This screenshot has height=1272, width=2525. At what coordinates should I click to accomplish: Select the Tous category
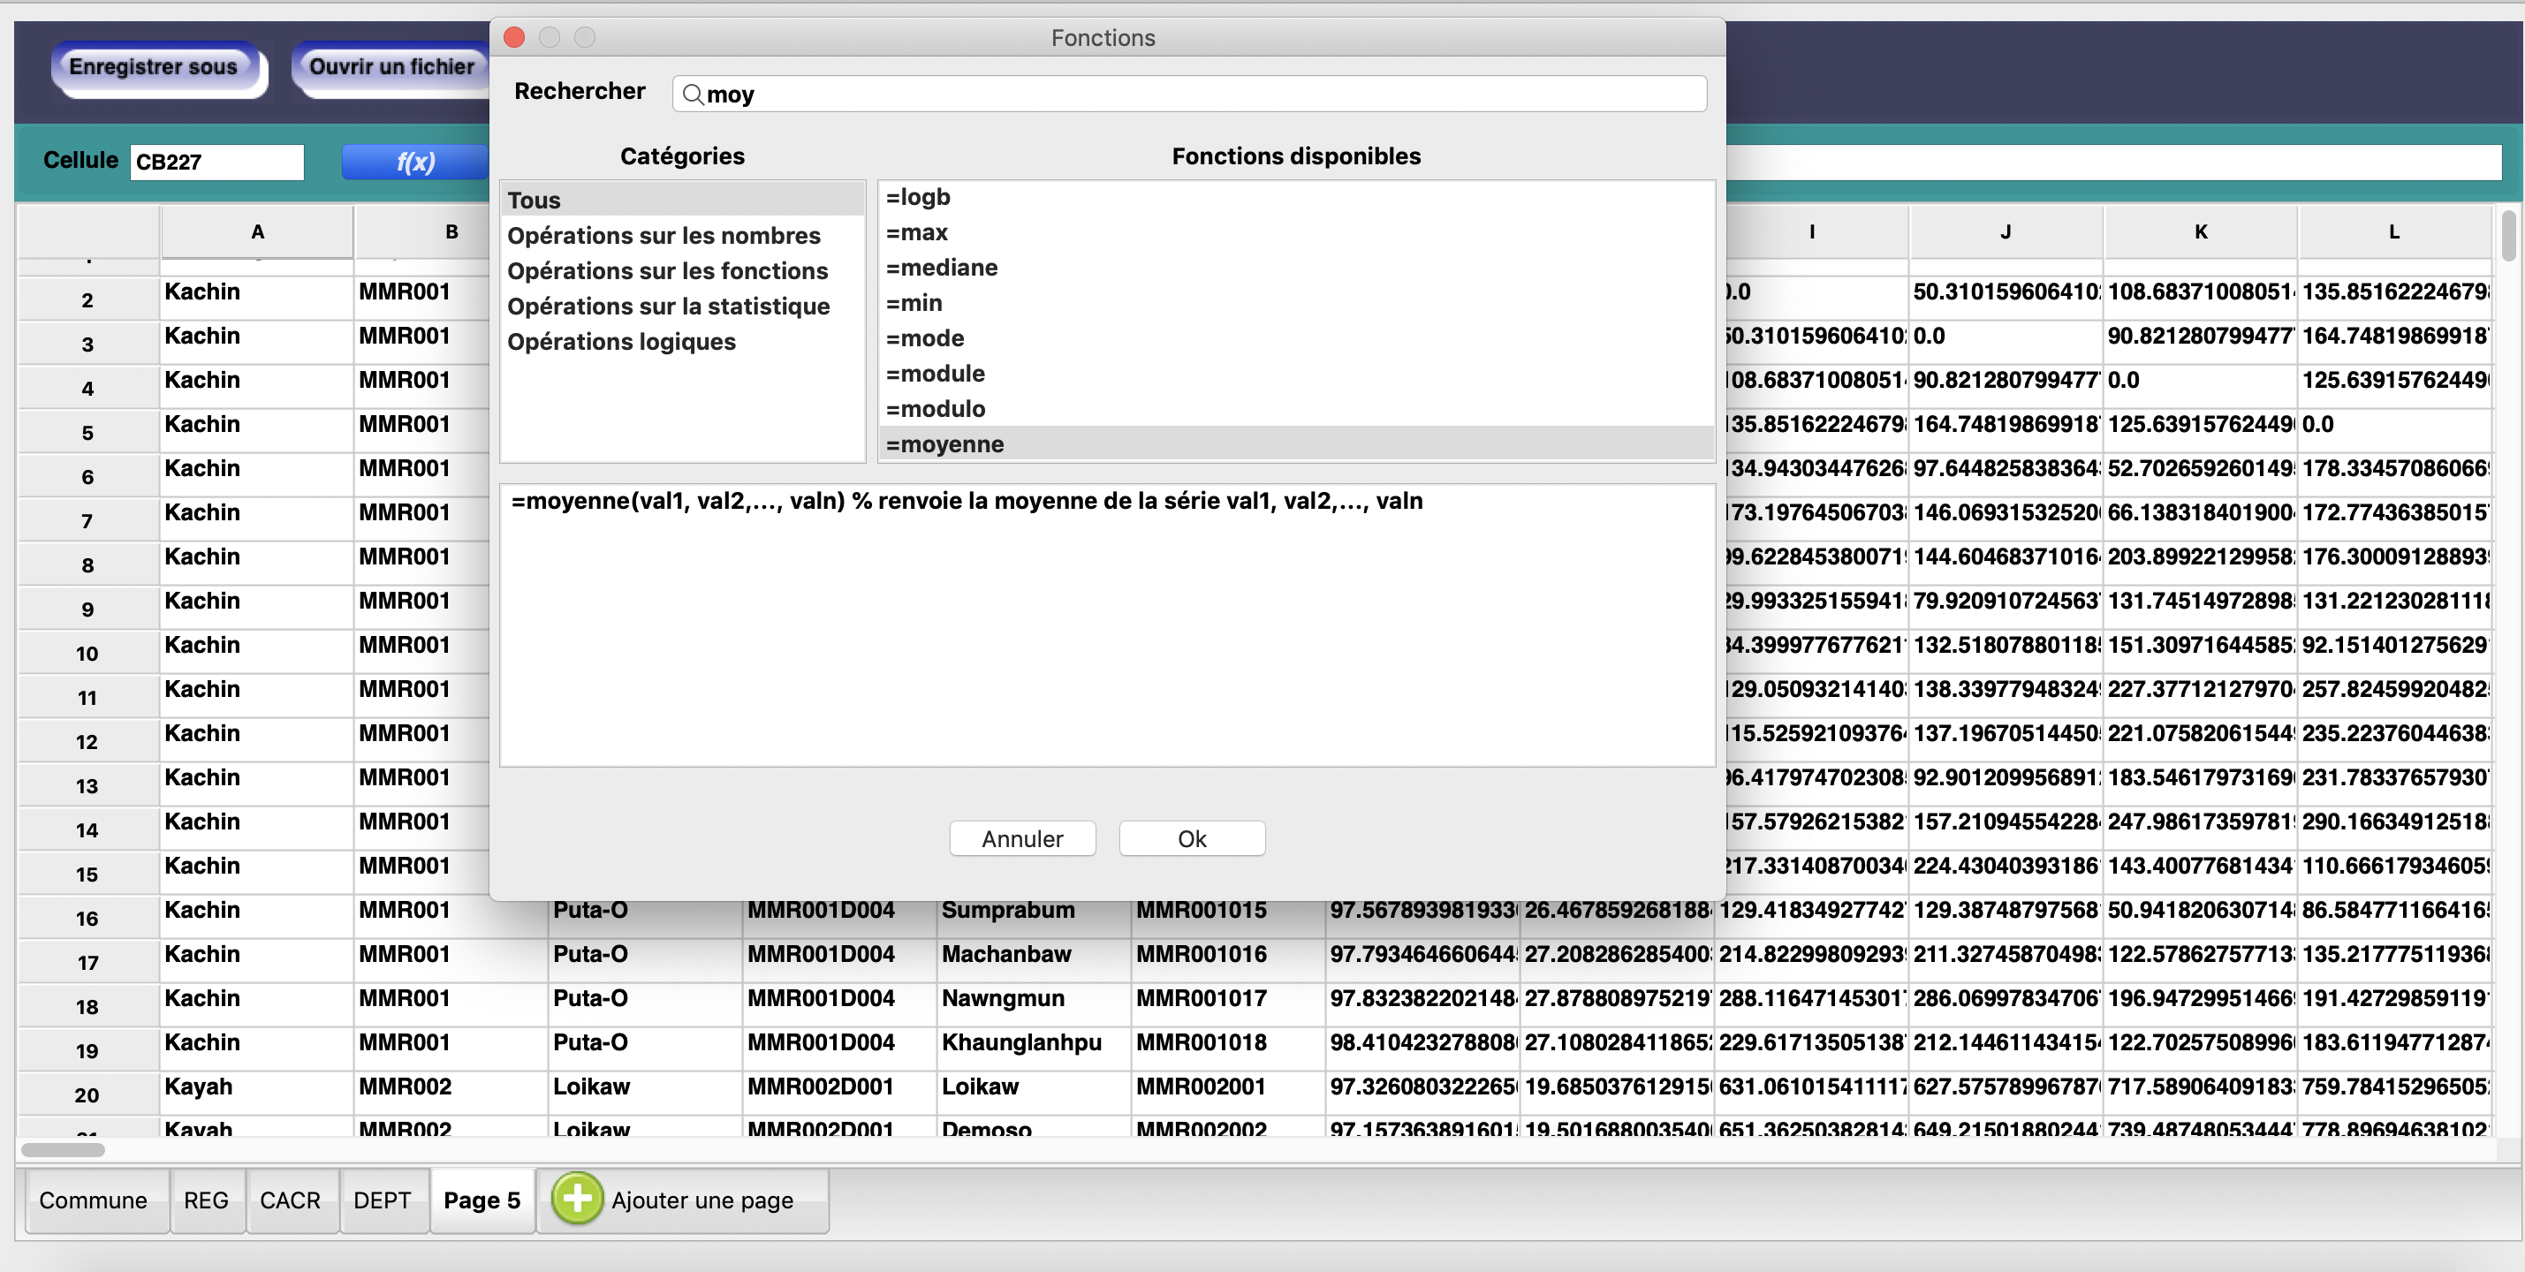click(x=682, y=200)
